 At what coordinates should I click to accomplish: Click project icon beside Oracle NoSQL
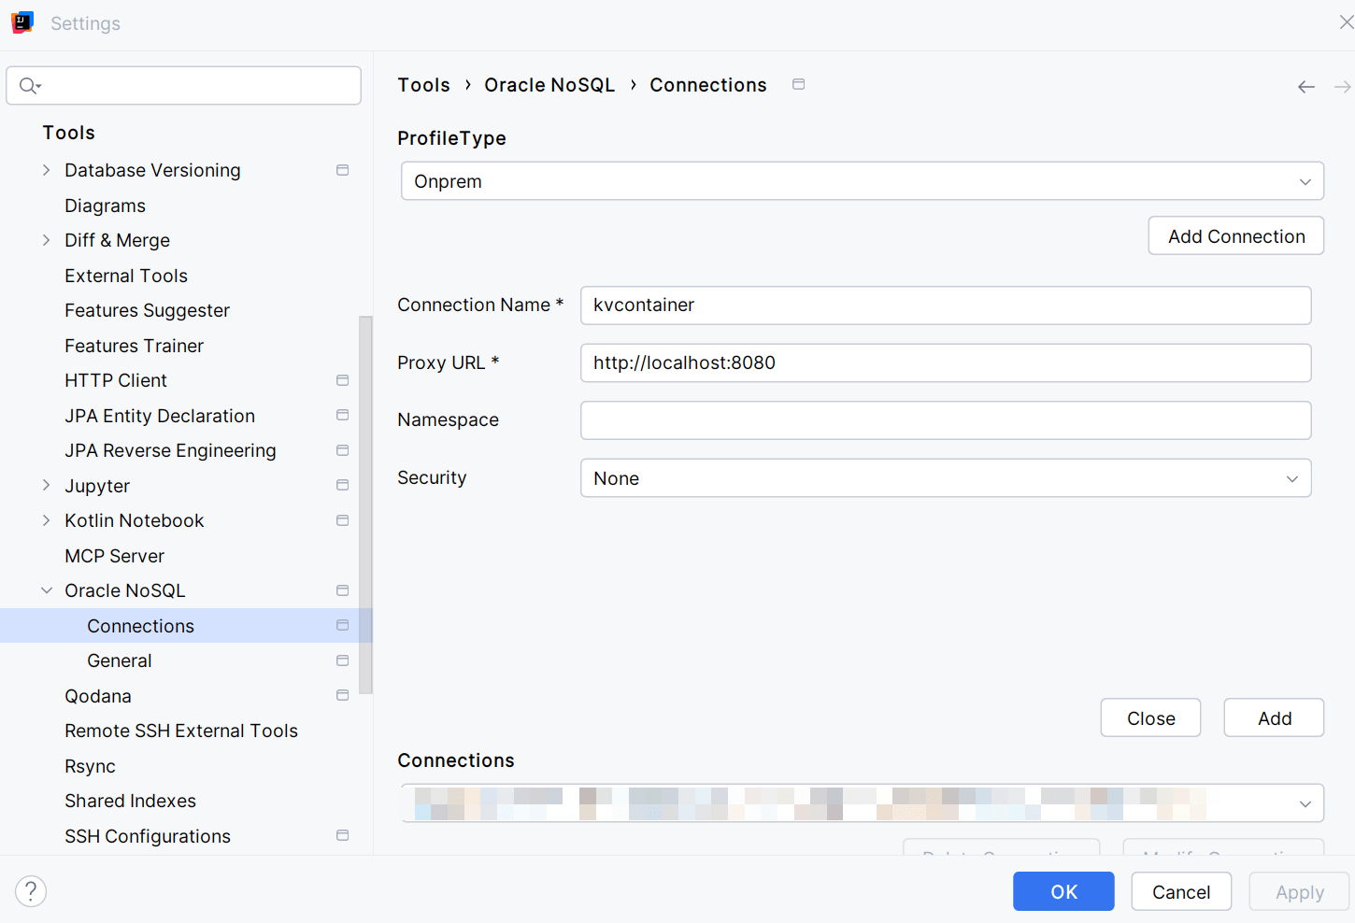click(343, 590)
